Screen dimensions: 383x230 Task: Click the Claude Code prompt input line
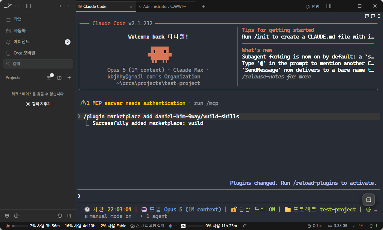coord(228,196)
